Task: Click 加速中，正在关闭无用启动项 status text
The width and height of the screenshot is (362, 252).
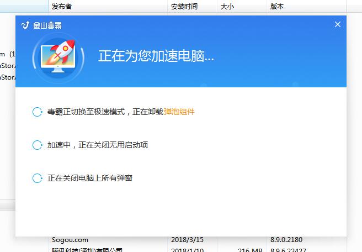Action: click(x=98, y=145)
